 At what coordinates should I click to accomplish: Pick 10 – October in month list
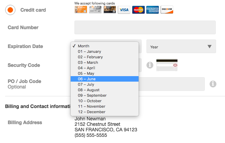(90, 101)
